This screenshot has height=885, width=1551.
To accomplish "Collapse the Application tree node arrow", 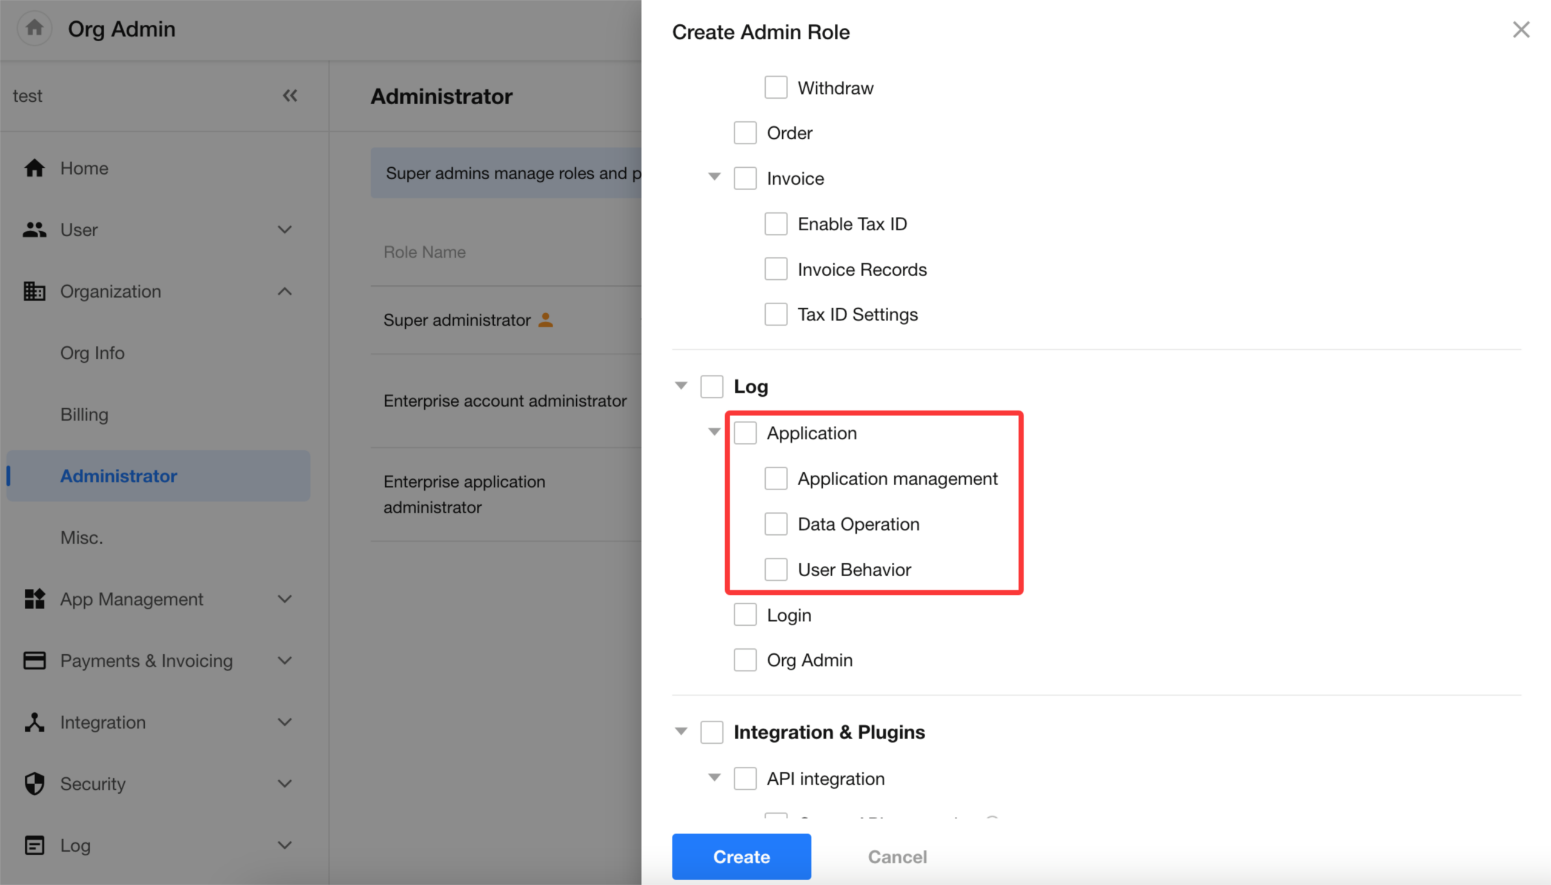I will pos(714,431).
